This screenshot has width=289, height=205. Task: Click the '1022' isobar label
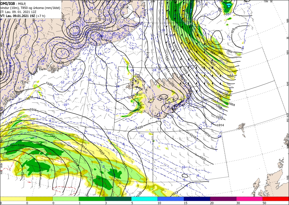click(x=175, y=193)
